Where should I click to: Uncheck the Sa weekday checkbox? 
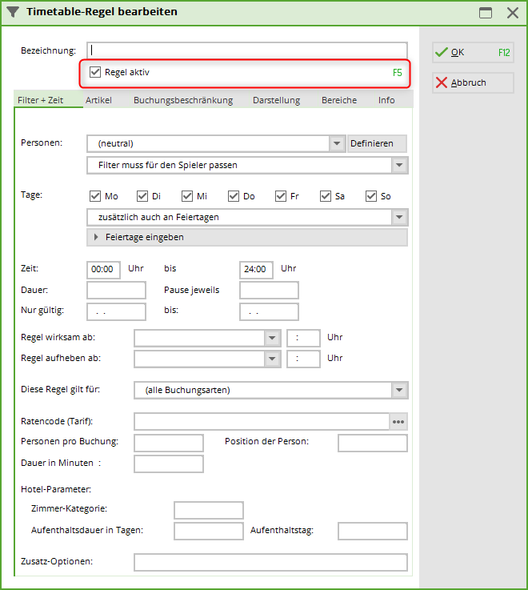pos(326,196)
